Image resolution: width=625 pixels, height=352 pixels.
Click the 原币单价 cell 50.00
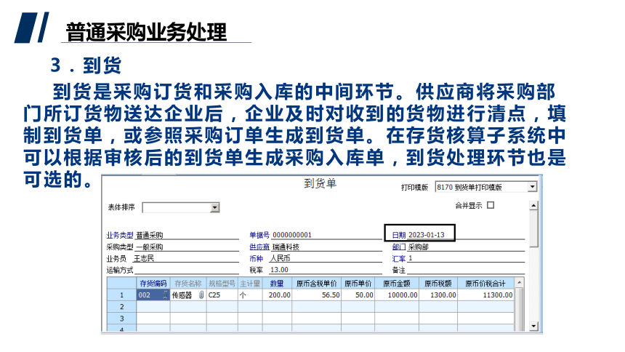pos(358,295)
